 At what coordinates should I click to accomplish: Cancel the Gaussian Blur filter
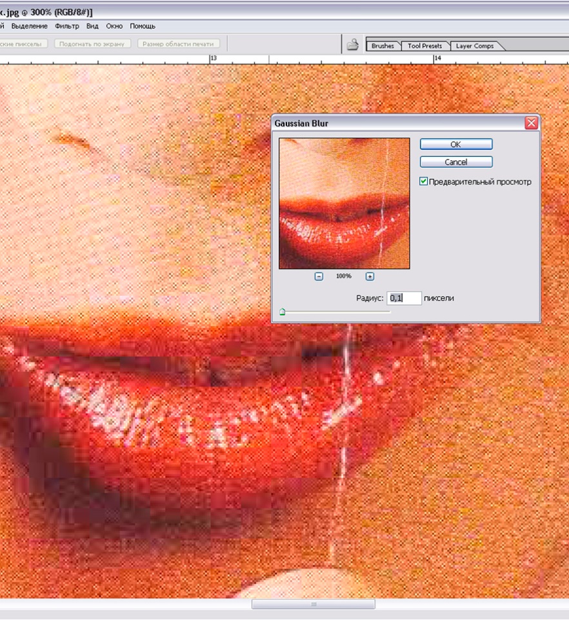455,162
